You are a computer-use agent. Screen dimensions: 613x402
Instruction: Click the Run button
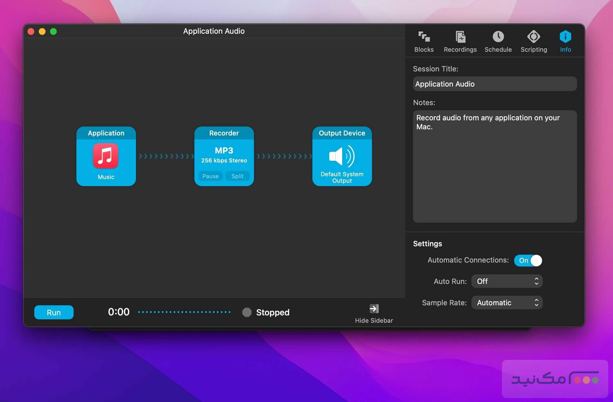click(x=54, y=312)
